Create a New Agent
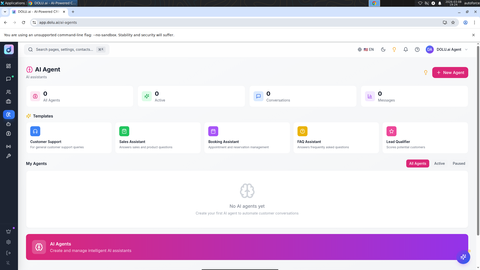The width and height of the screenshot is (480, 270). pos(450,72)
